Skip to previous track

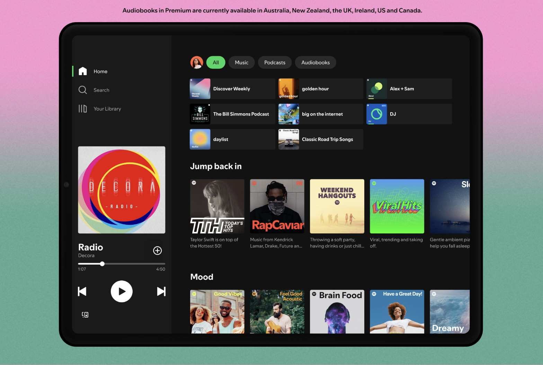pos(82,291)
